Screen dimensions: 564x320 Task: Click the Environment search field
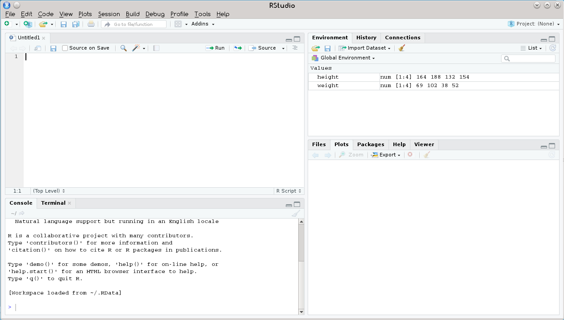coord(528,58)
